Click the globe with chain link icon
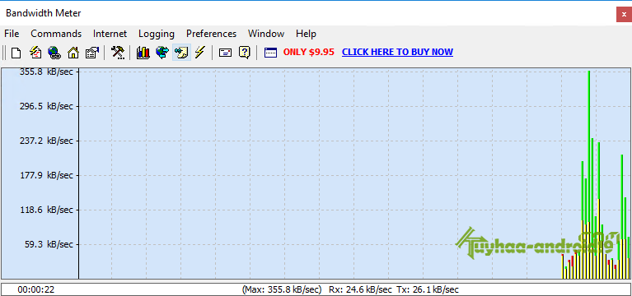 pyautogui.click(x=54, y=53)
